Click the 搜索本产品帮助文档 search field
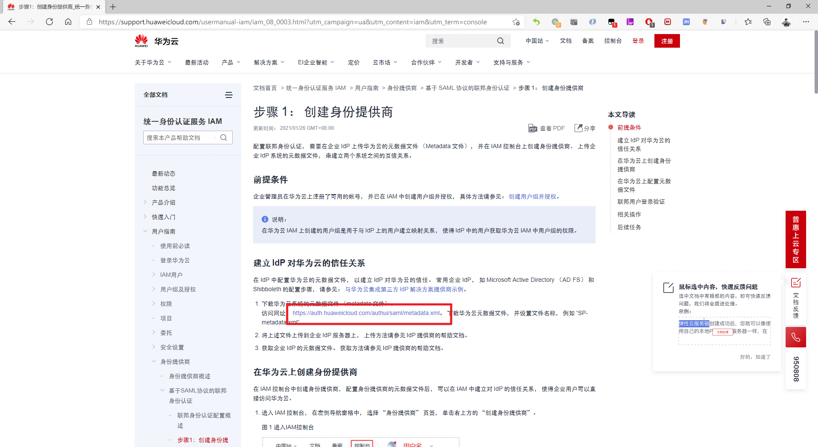Image resolution: width=818 pixels, height=447 pixels. pos(181,138)
